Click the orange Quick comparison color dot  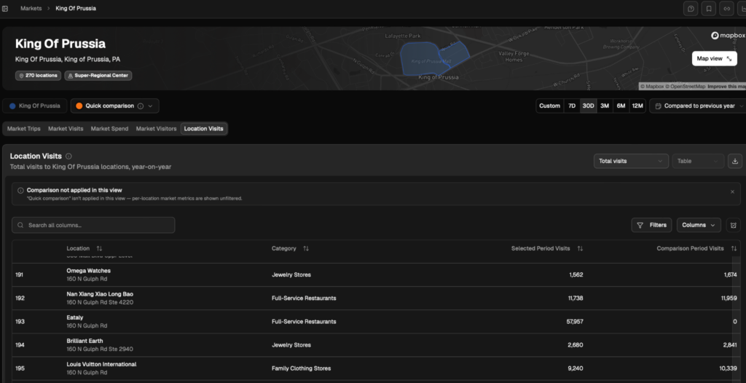pos(79,106)
